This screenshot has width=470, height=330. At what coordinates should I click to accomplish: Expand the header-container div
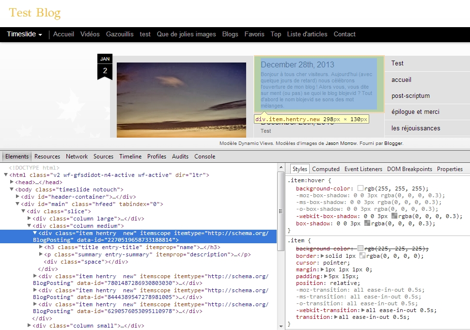(x=17, y=196)
